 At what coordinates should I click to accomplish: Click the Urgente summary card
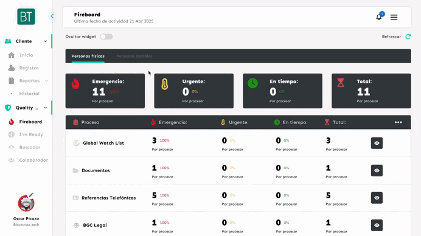pyautogui.click(x=193, y=91)
